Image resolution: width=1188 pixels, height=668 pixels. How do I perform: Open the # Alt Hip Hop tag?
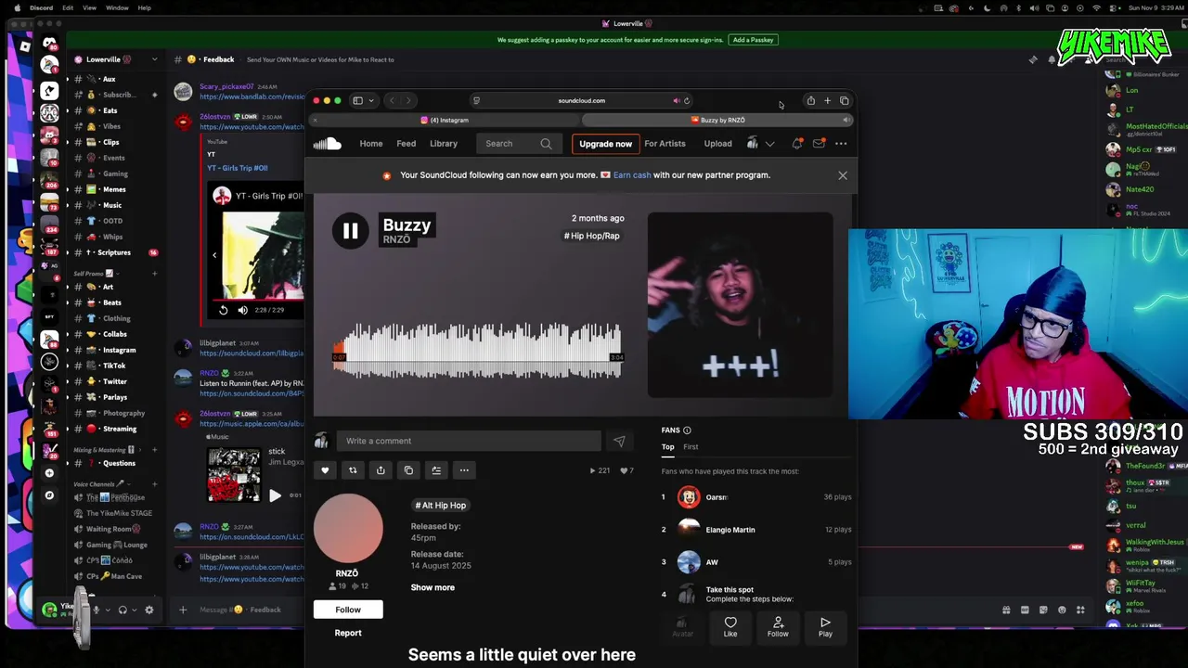pyautogui.click(x=441, y=506)
